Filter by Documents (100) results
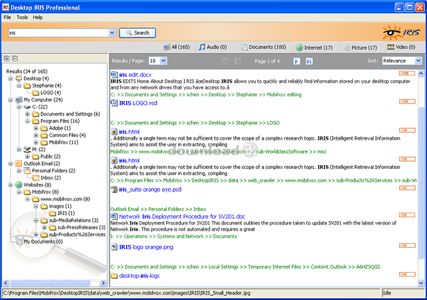427x300 pixels. point(264,47)
